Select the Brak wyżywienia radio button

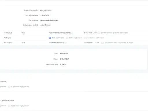tap(50, 38)
